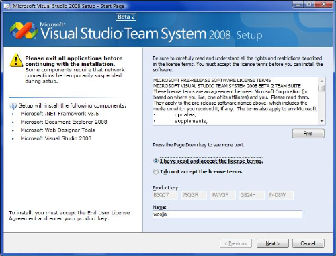
Task: Click 'MICROSOFT PRE-RELEASE SOFTWARE LICENSE TERMS' line
Action: 212,80
